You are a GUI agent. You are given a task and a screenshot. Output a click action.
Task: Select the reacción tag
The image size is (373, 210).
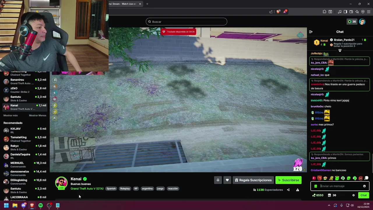coord(173,189)
